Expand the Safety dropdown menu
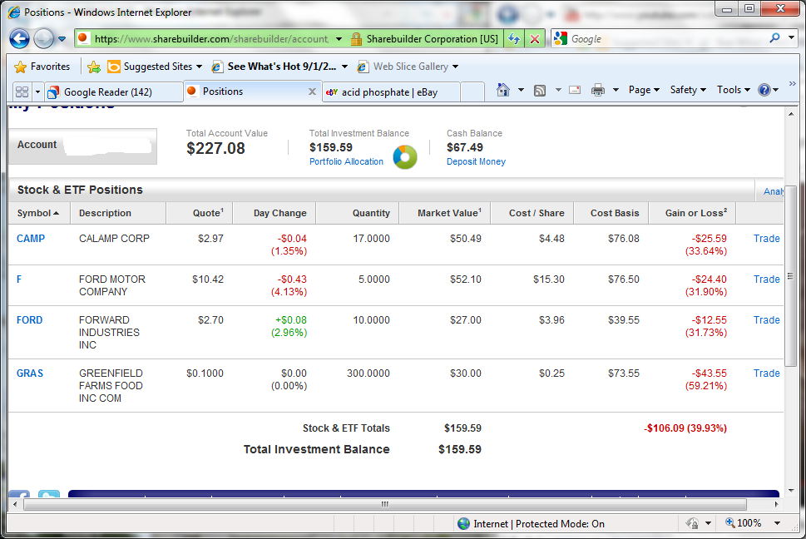The height and width of the screenshot is (539, 806). [x=688, y=90]
